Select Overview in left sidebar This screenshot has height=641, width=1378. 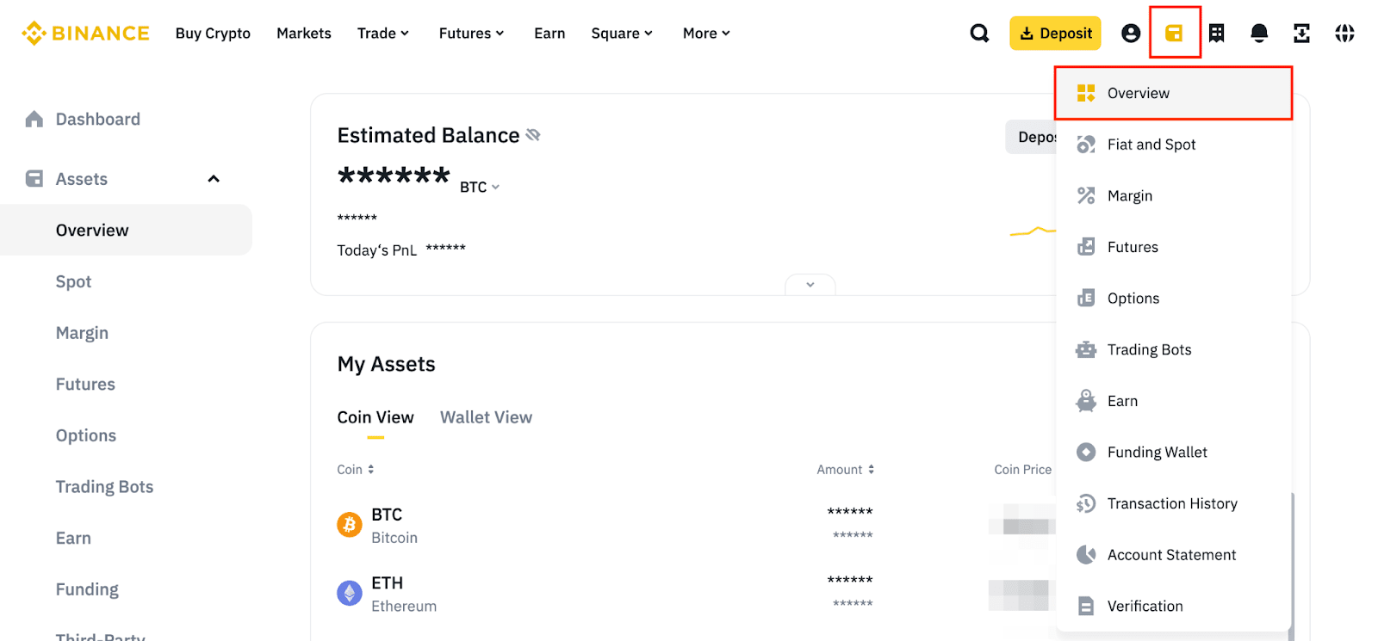point(126,230)
